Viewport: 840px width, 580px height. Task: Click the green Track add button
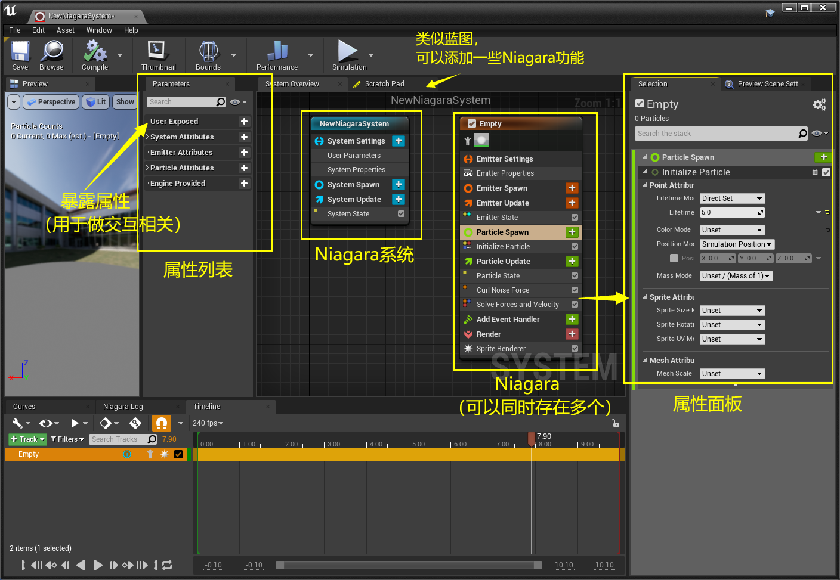pos(27,439)
